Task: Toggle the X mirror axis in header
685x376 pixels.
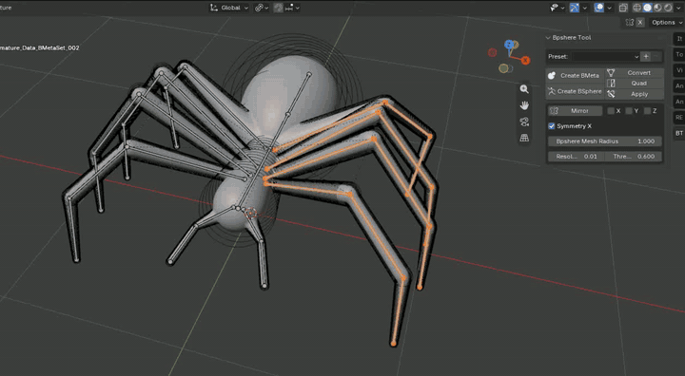Action: 640,22
